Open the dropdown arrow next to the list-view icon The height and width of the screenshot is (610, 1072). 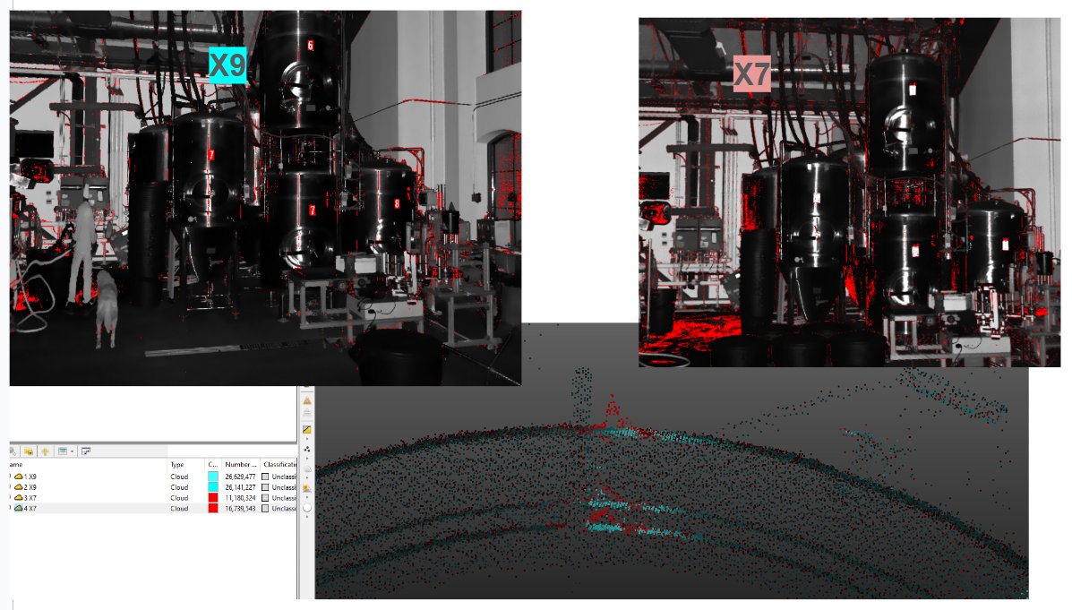tap(71, 451)
